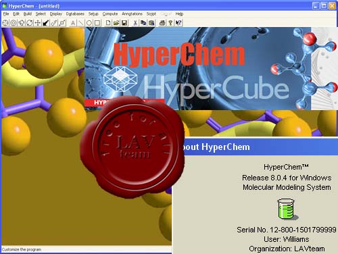Activate the Select tool (concentric circles)
Image resolution: width=338 pixels, height=254 pixels.
(14, 23)
